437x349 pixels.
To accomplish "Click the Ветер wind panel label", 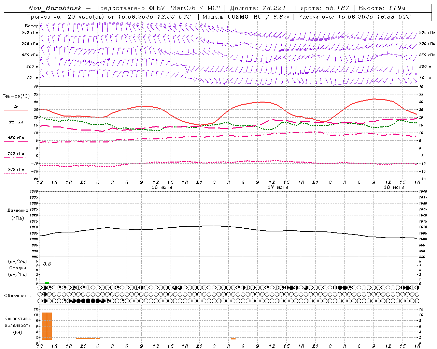I will click(31, 26).
